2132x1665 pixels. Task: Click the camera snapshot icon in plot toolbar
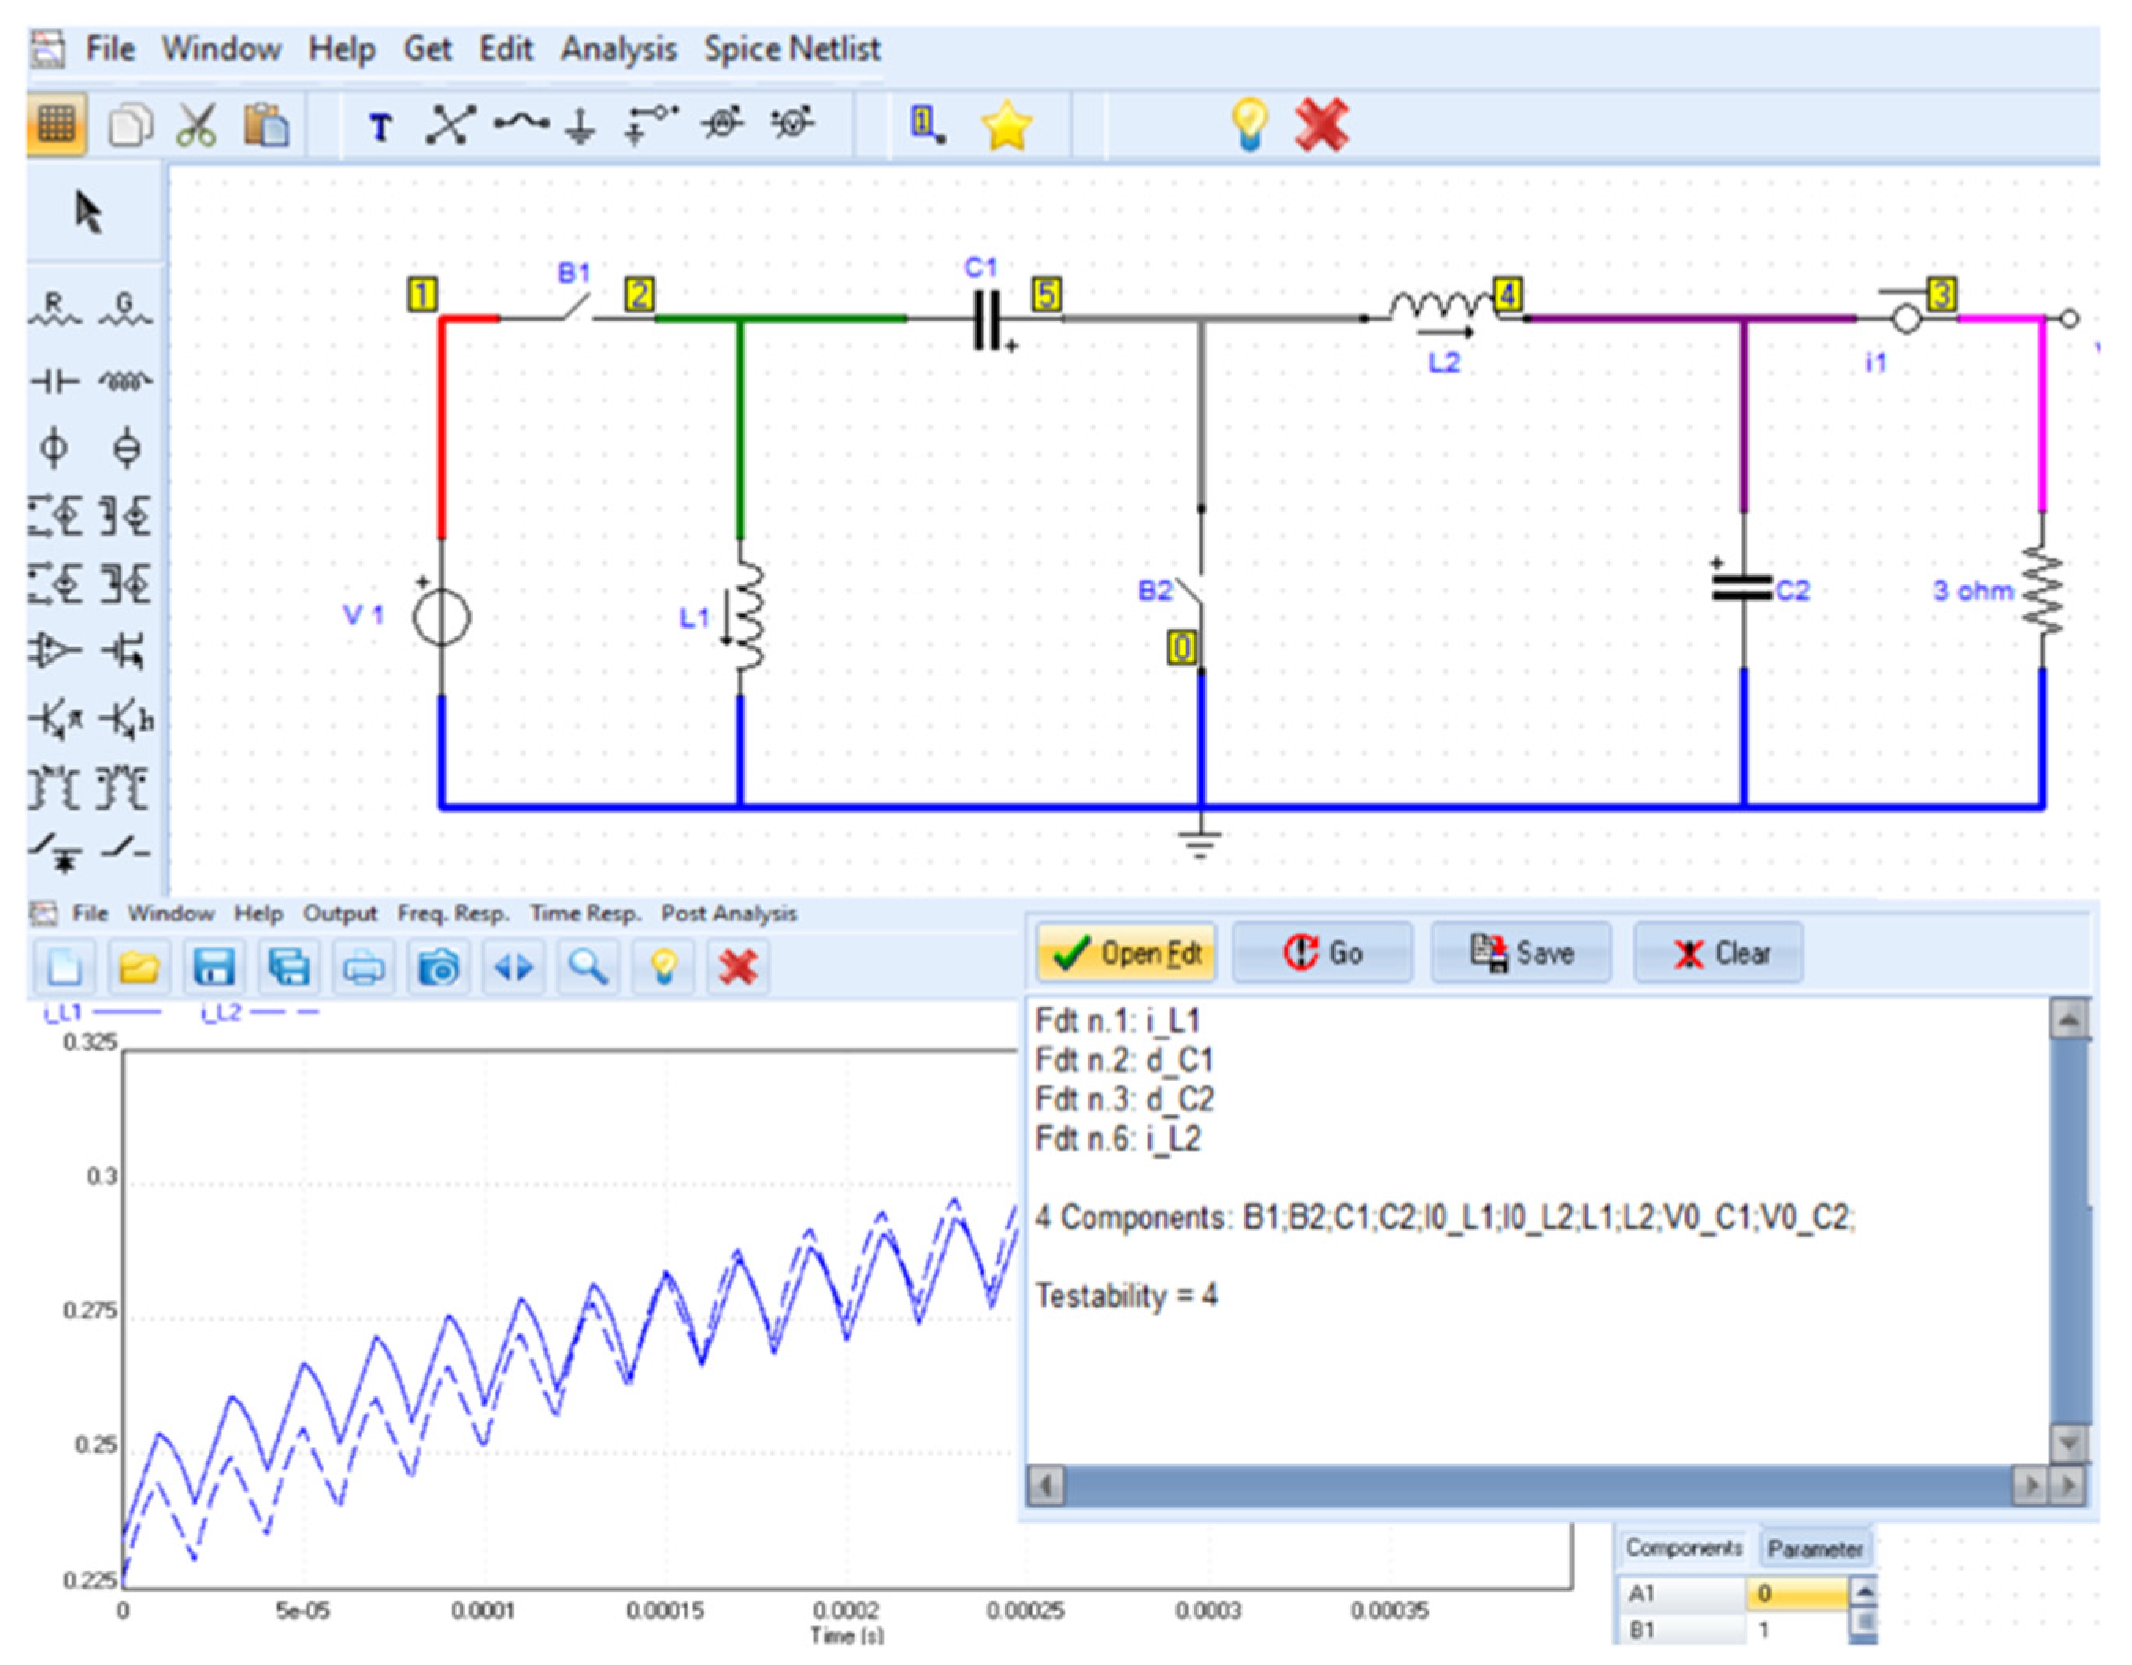[439, 967]
